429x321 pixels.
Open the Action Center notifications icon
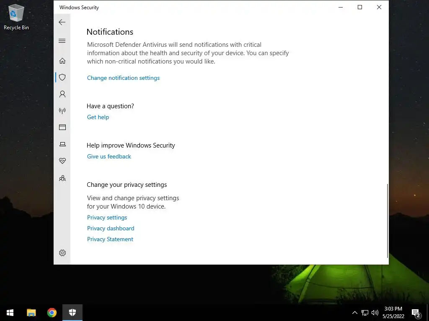pos(416,313)
